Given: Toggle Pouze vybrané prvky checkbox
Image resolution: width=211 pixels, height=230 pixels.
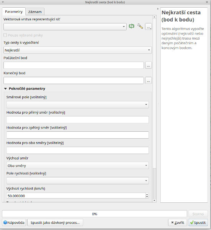Looking at the screenshot, I should point(5,35).
